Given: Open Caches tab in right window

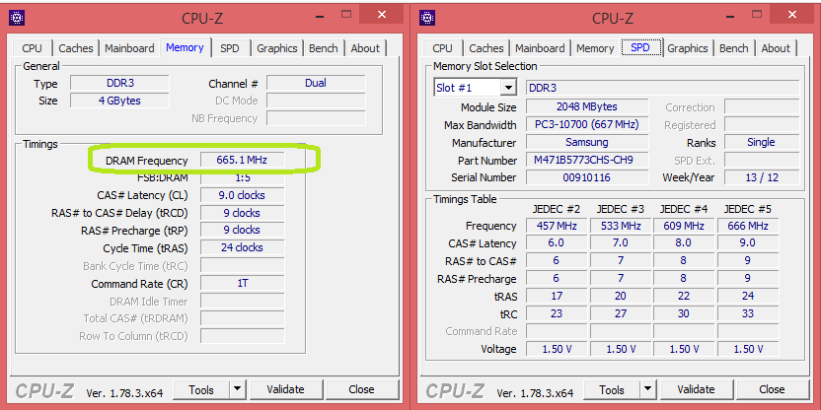Looking at the screenshot, I should (486, 48).
